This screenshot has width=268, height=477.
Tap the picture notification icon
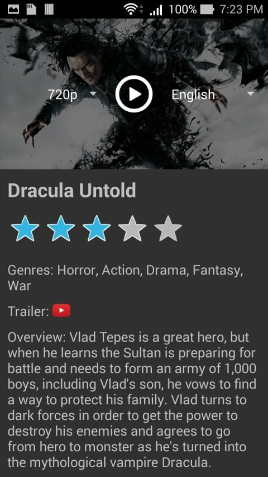coord(13,10)
